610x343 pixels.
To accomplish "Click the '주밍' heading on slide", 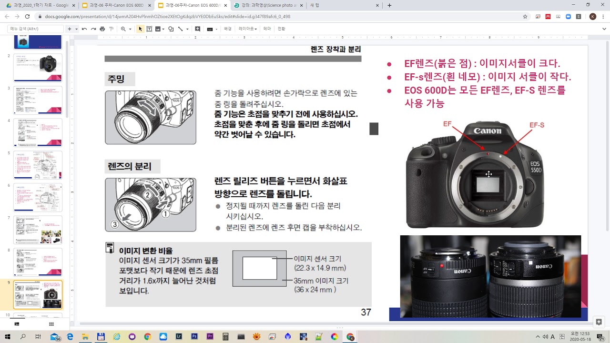I will [x=117, y=79].
